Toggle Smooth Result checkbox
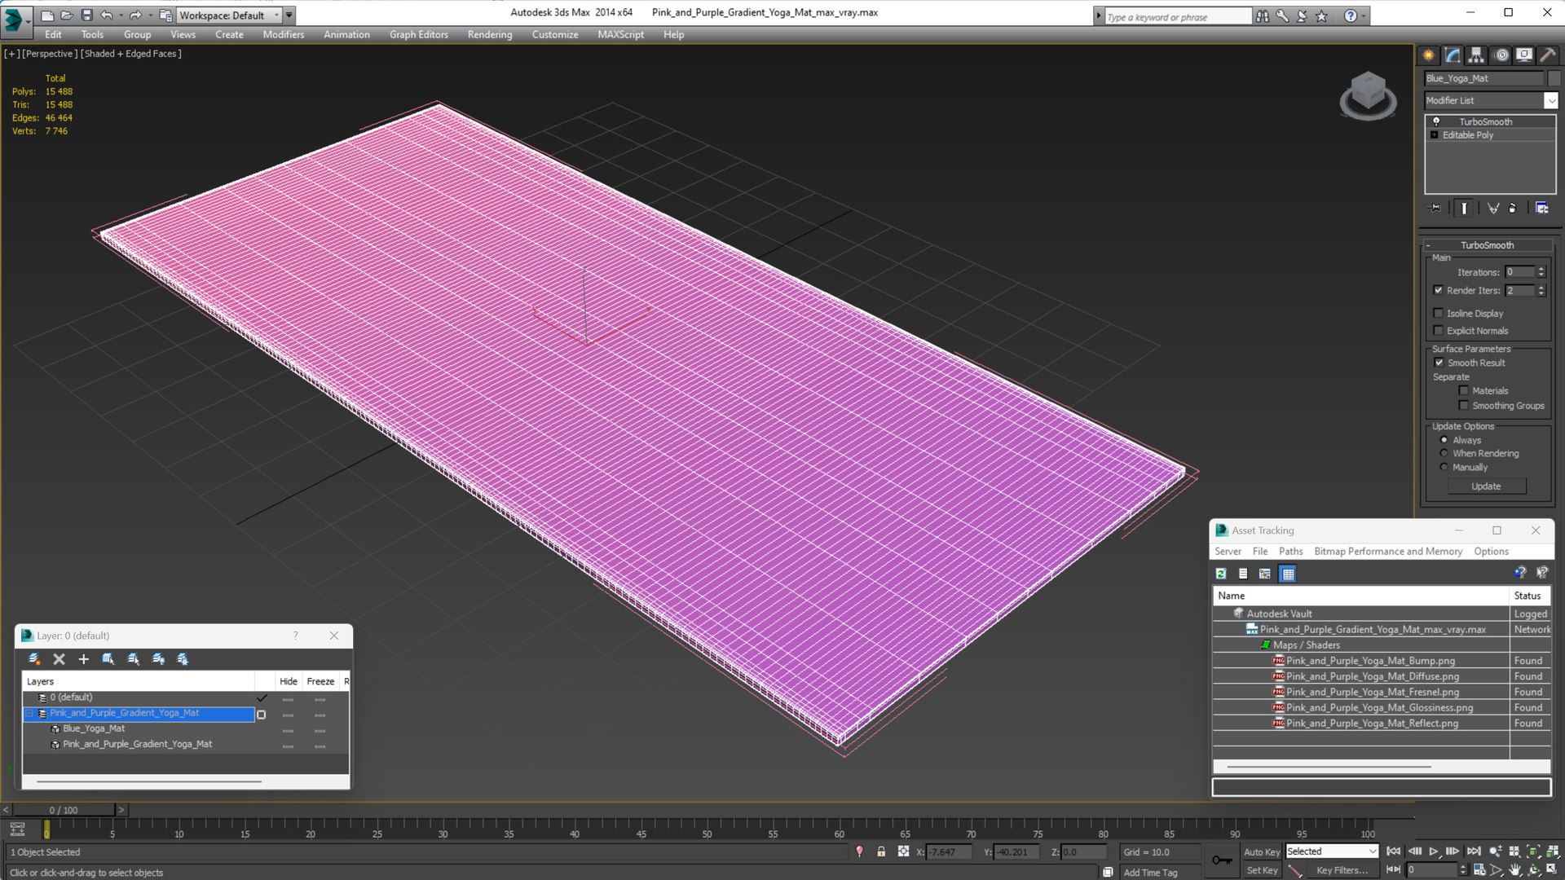This screenshot has width=1565, height=880. (x=1439, y=363)
